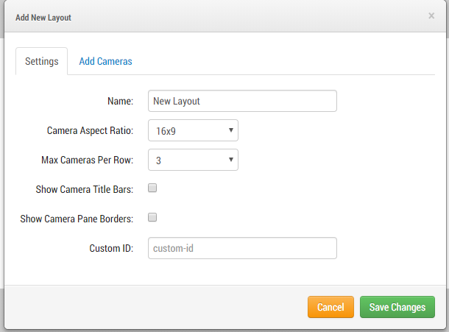Viewport: 449px width, 332px height.
Task: Click the "Custom ID:" label text
Action: 110,248
